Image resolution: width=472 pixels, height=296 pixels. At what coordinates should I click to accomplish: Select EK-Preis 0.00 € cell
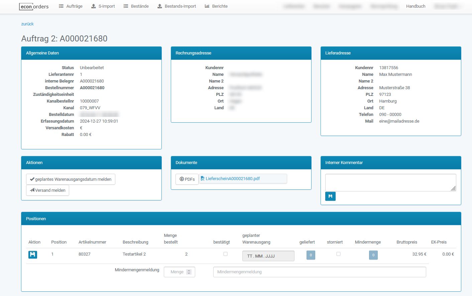(448, 254)
